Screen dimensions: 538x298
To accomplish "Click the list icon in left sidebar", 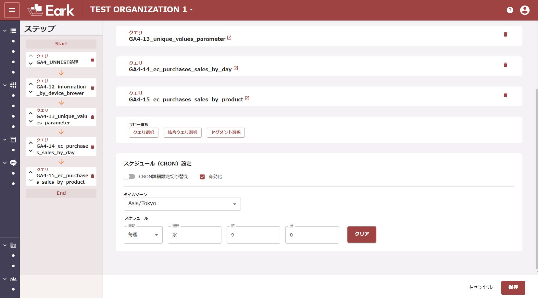I will point(13,31).
